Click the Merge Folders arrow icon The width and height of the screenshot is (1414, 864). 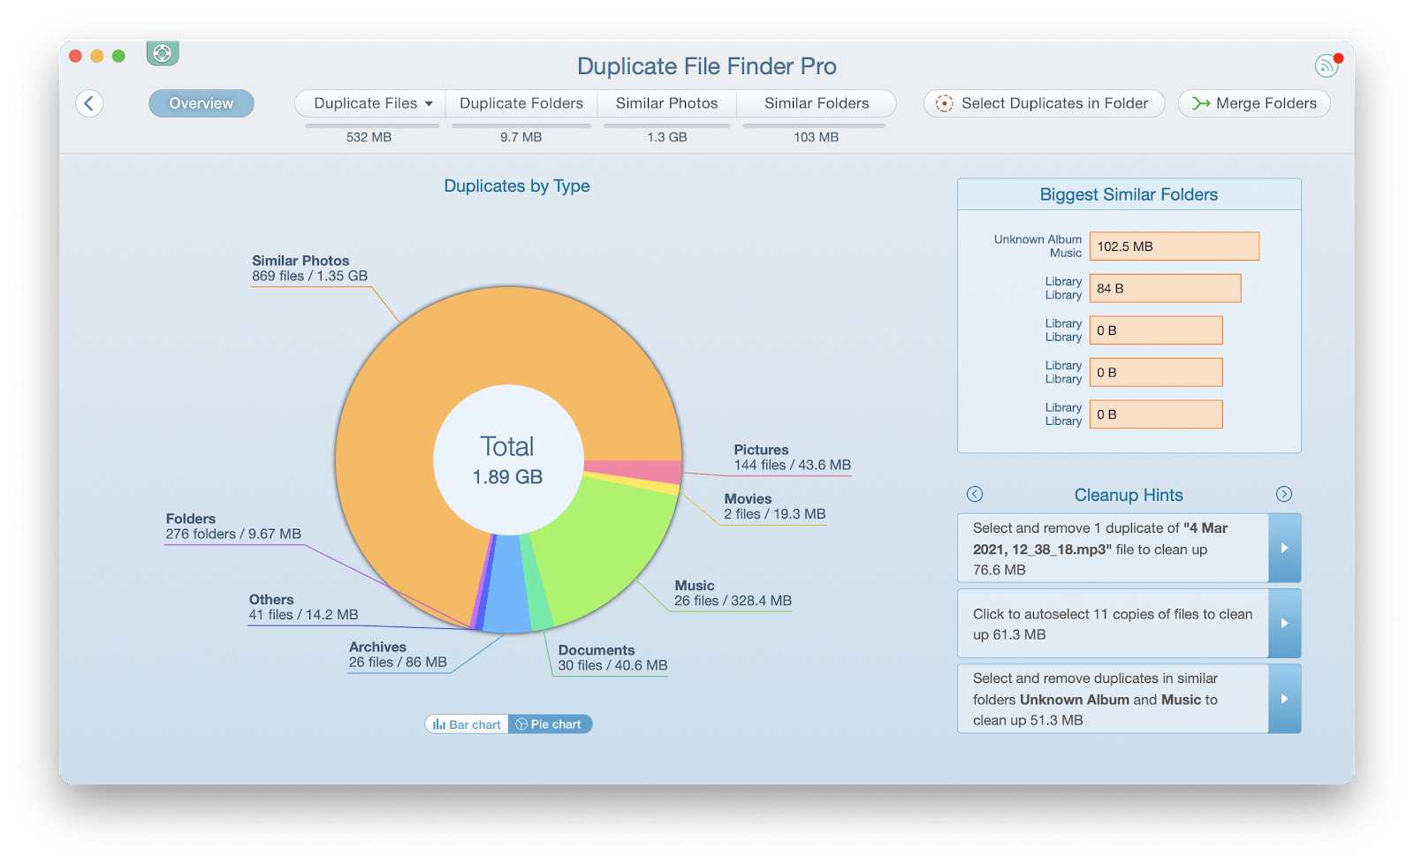point(1201,103)
